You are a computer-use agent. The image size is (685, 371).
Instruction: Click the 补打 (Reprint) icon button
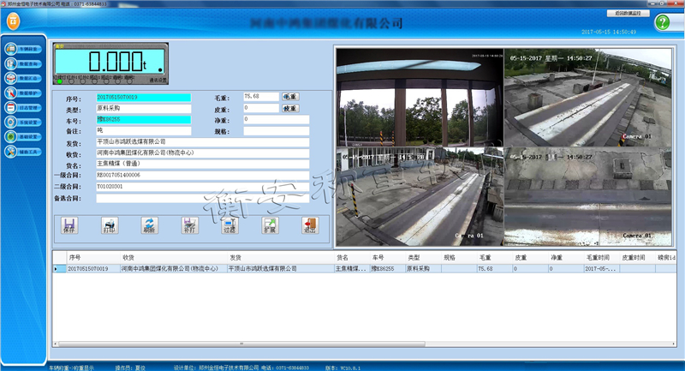(190, 226)
